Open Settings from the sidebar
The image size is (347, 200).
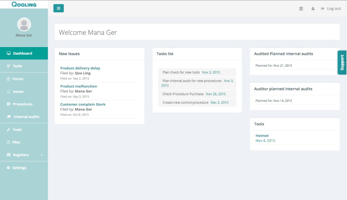pos(19,168)
